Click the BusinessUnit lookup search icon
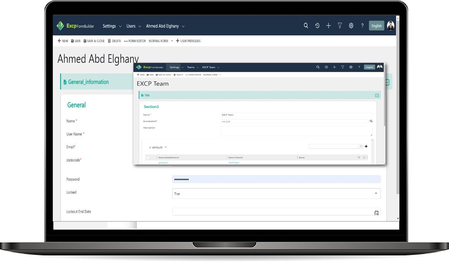Image resolution: width=449 pixels, height=262 pixels. (x=371, y=121)
